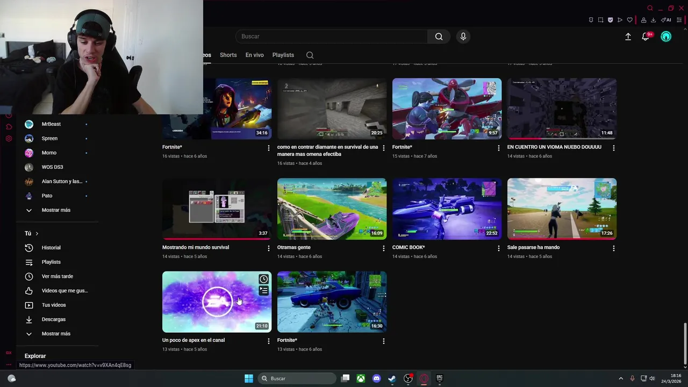Open the upload video icon
Viewport: 688px width, 387px height.
[628, 37]
